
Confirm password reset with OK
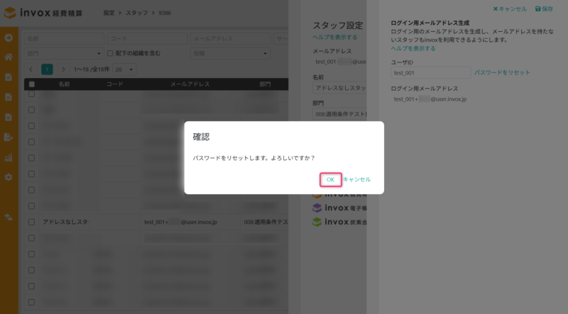(x=330, y=179)
